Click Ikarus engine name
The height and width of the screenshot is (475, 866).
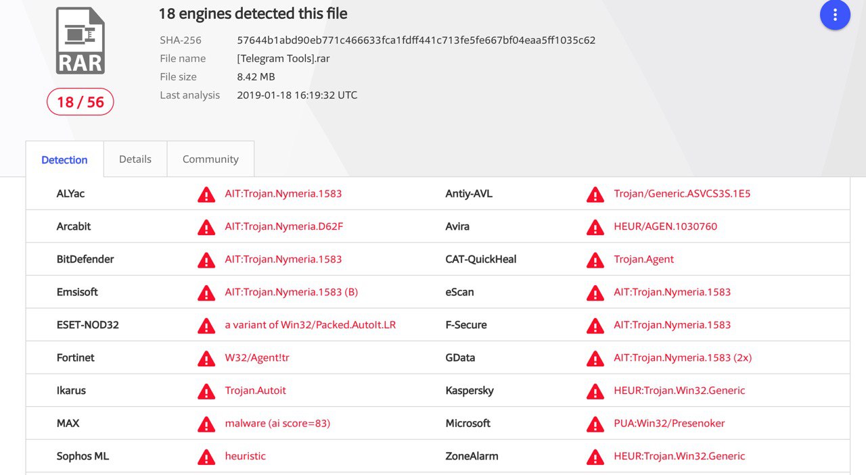coord(71,391)
